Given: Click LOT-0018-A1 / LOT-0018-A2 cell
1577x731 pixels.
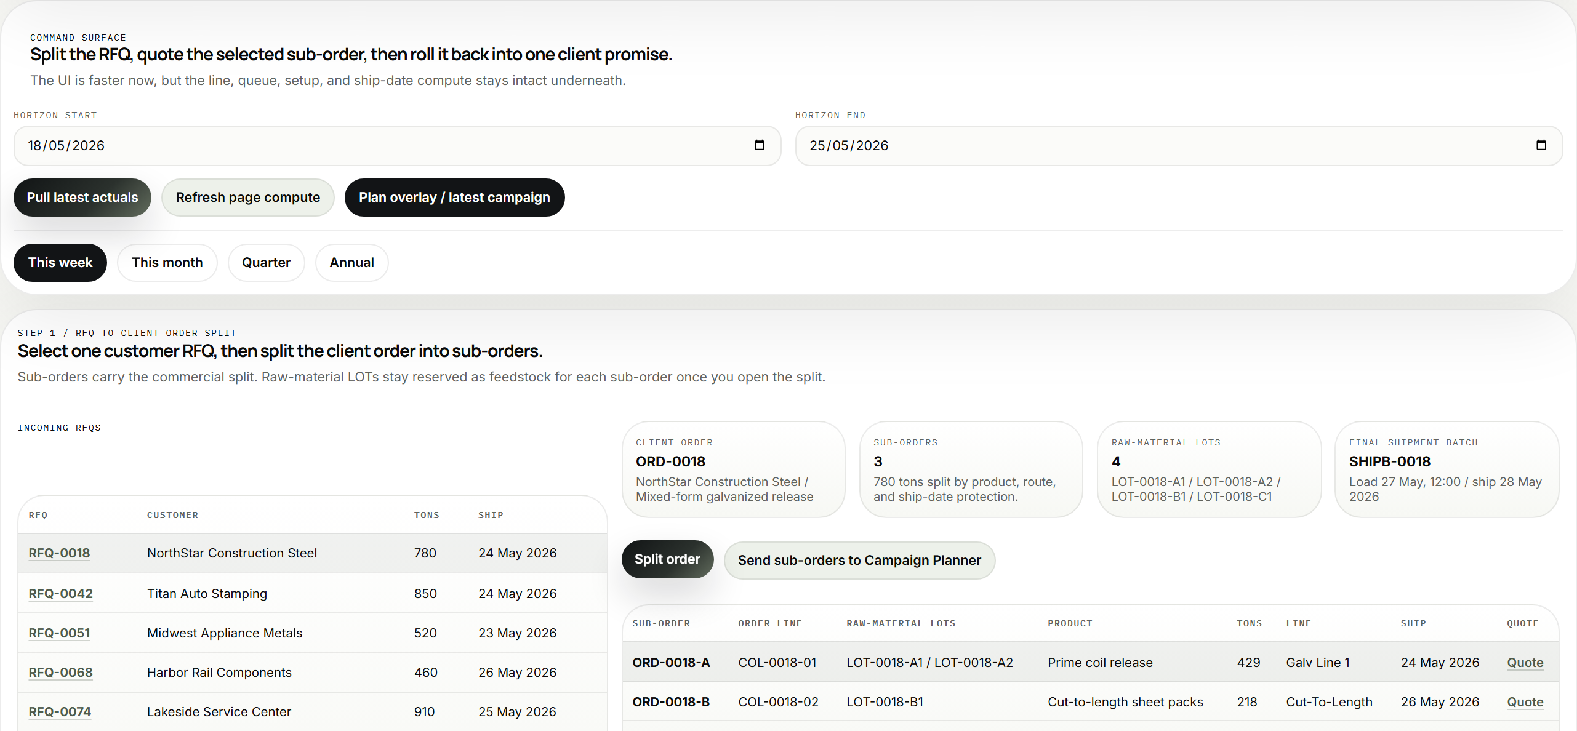Looking at the screenshot, I should tap(929, 663).
